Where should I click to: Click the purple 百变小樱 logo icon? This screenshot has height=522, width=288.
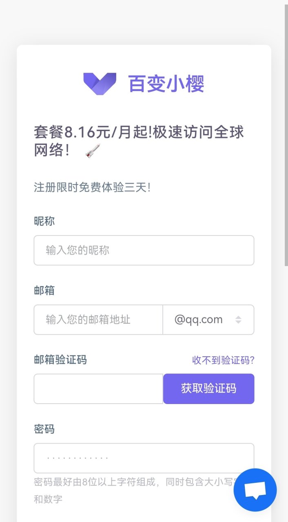[100, 83]
